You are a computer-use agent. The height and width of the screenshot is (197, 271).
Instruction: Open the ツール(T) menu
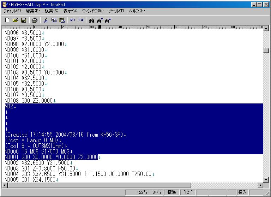tap(116, 11)
